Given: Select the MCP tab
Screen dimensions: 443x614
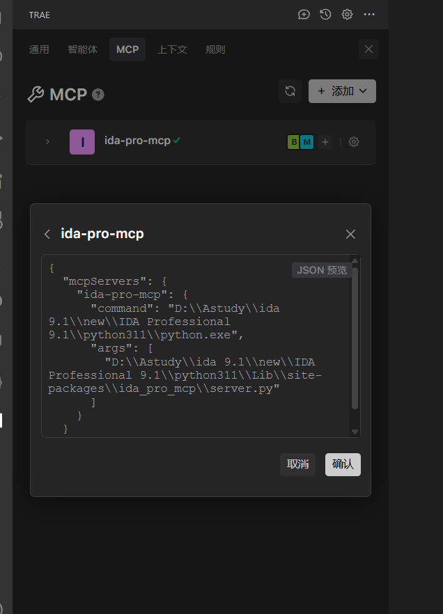Looking at the screenshot, I should click(x=127, y=49).
